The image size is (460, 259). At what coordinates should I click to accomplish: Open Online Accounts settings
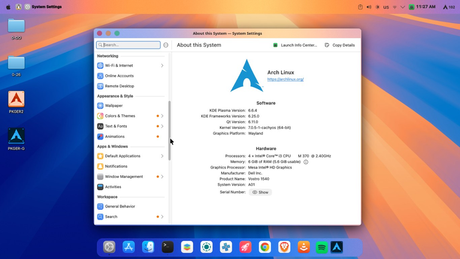[131, 76]
